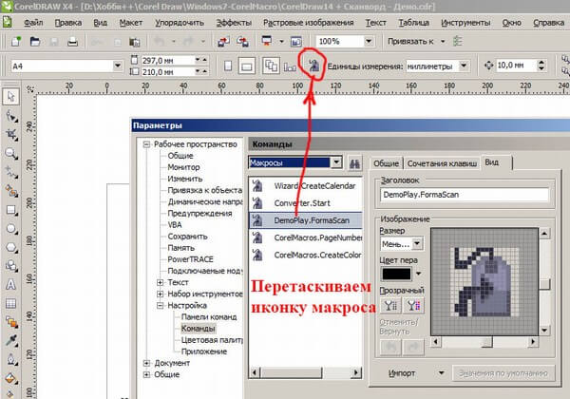Click the Paste clipboard icon

[x=135, y=42]
